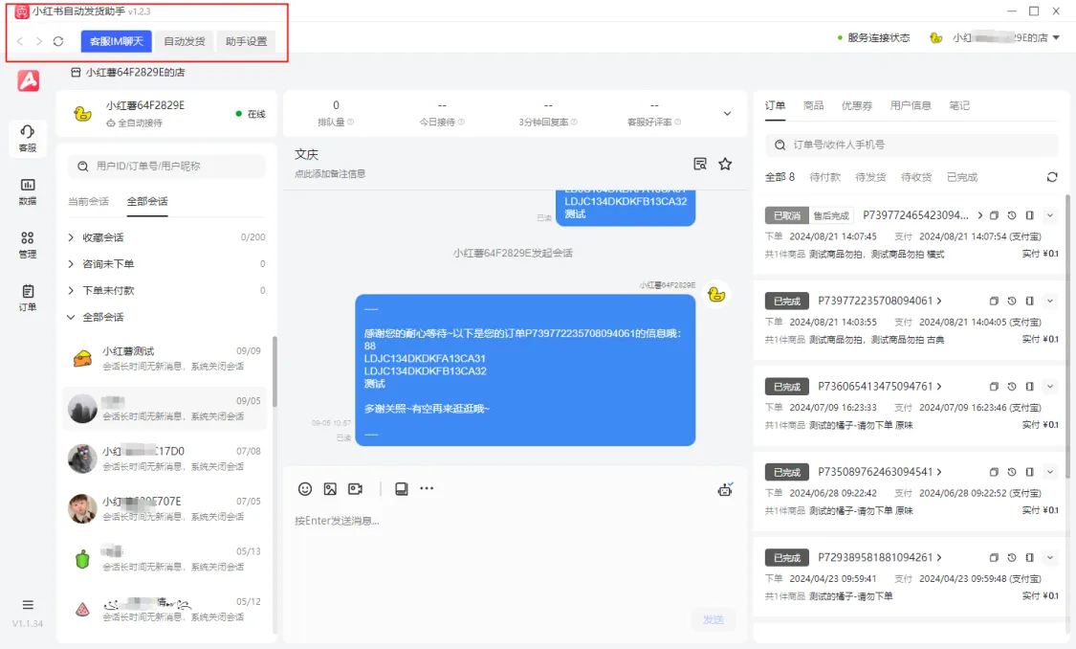Image resolution: width=1076 pixels, height=649 pixels.
Task: Star the conversation with 文庆
Action: click(x=725, y=164)
